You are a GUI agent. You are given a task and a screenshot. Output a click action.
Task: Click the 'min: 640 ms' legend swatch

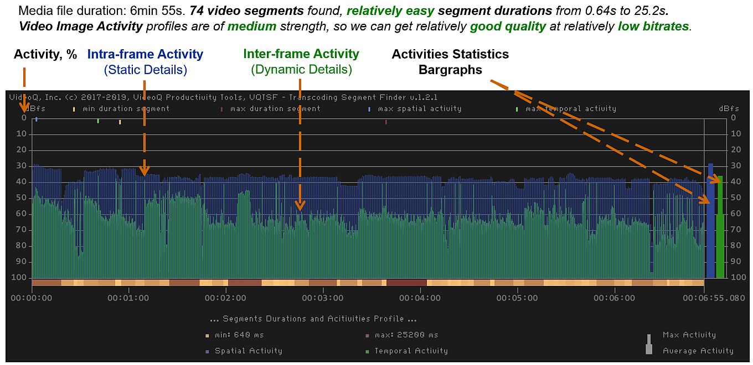click(x=208, y=335)
